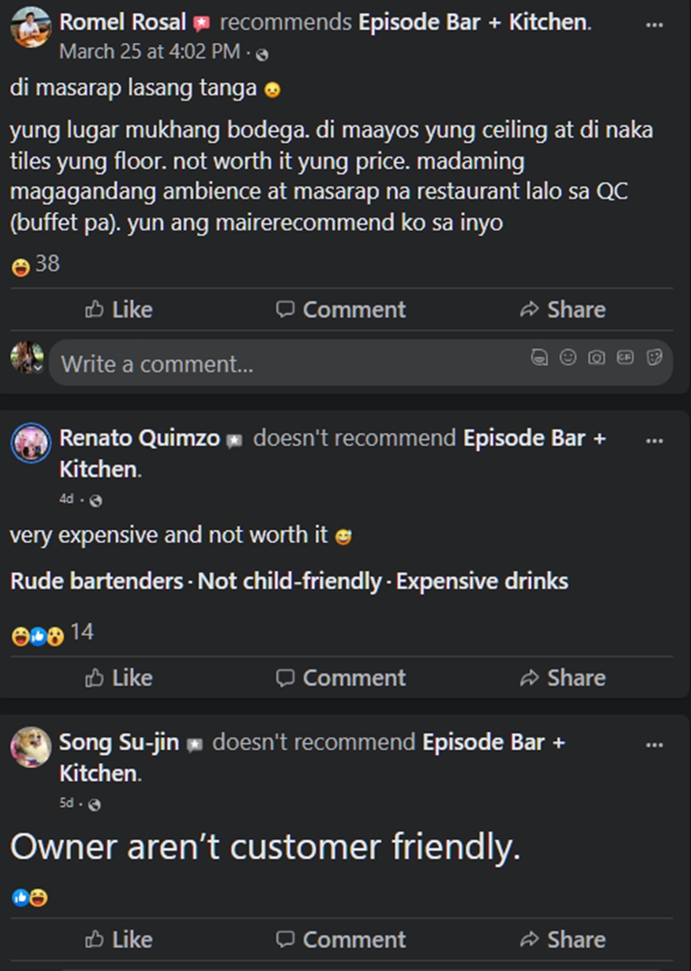Like Song Su-jin's review
This screenshot has height=971, width=691.
click(x=119, y=940)
